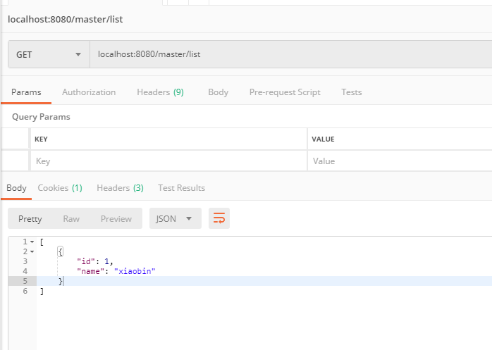Switch to the request Body tab
The width and height of the screenshot is (492, 350).
[x=218, y=92]
